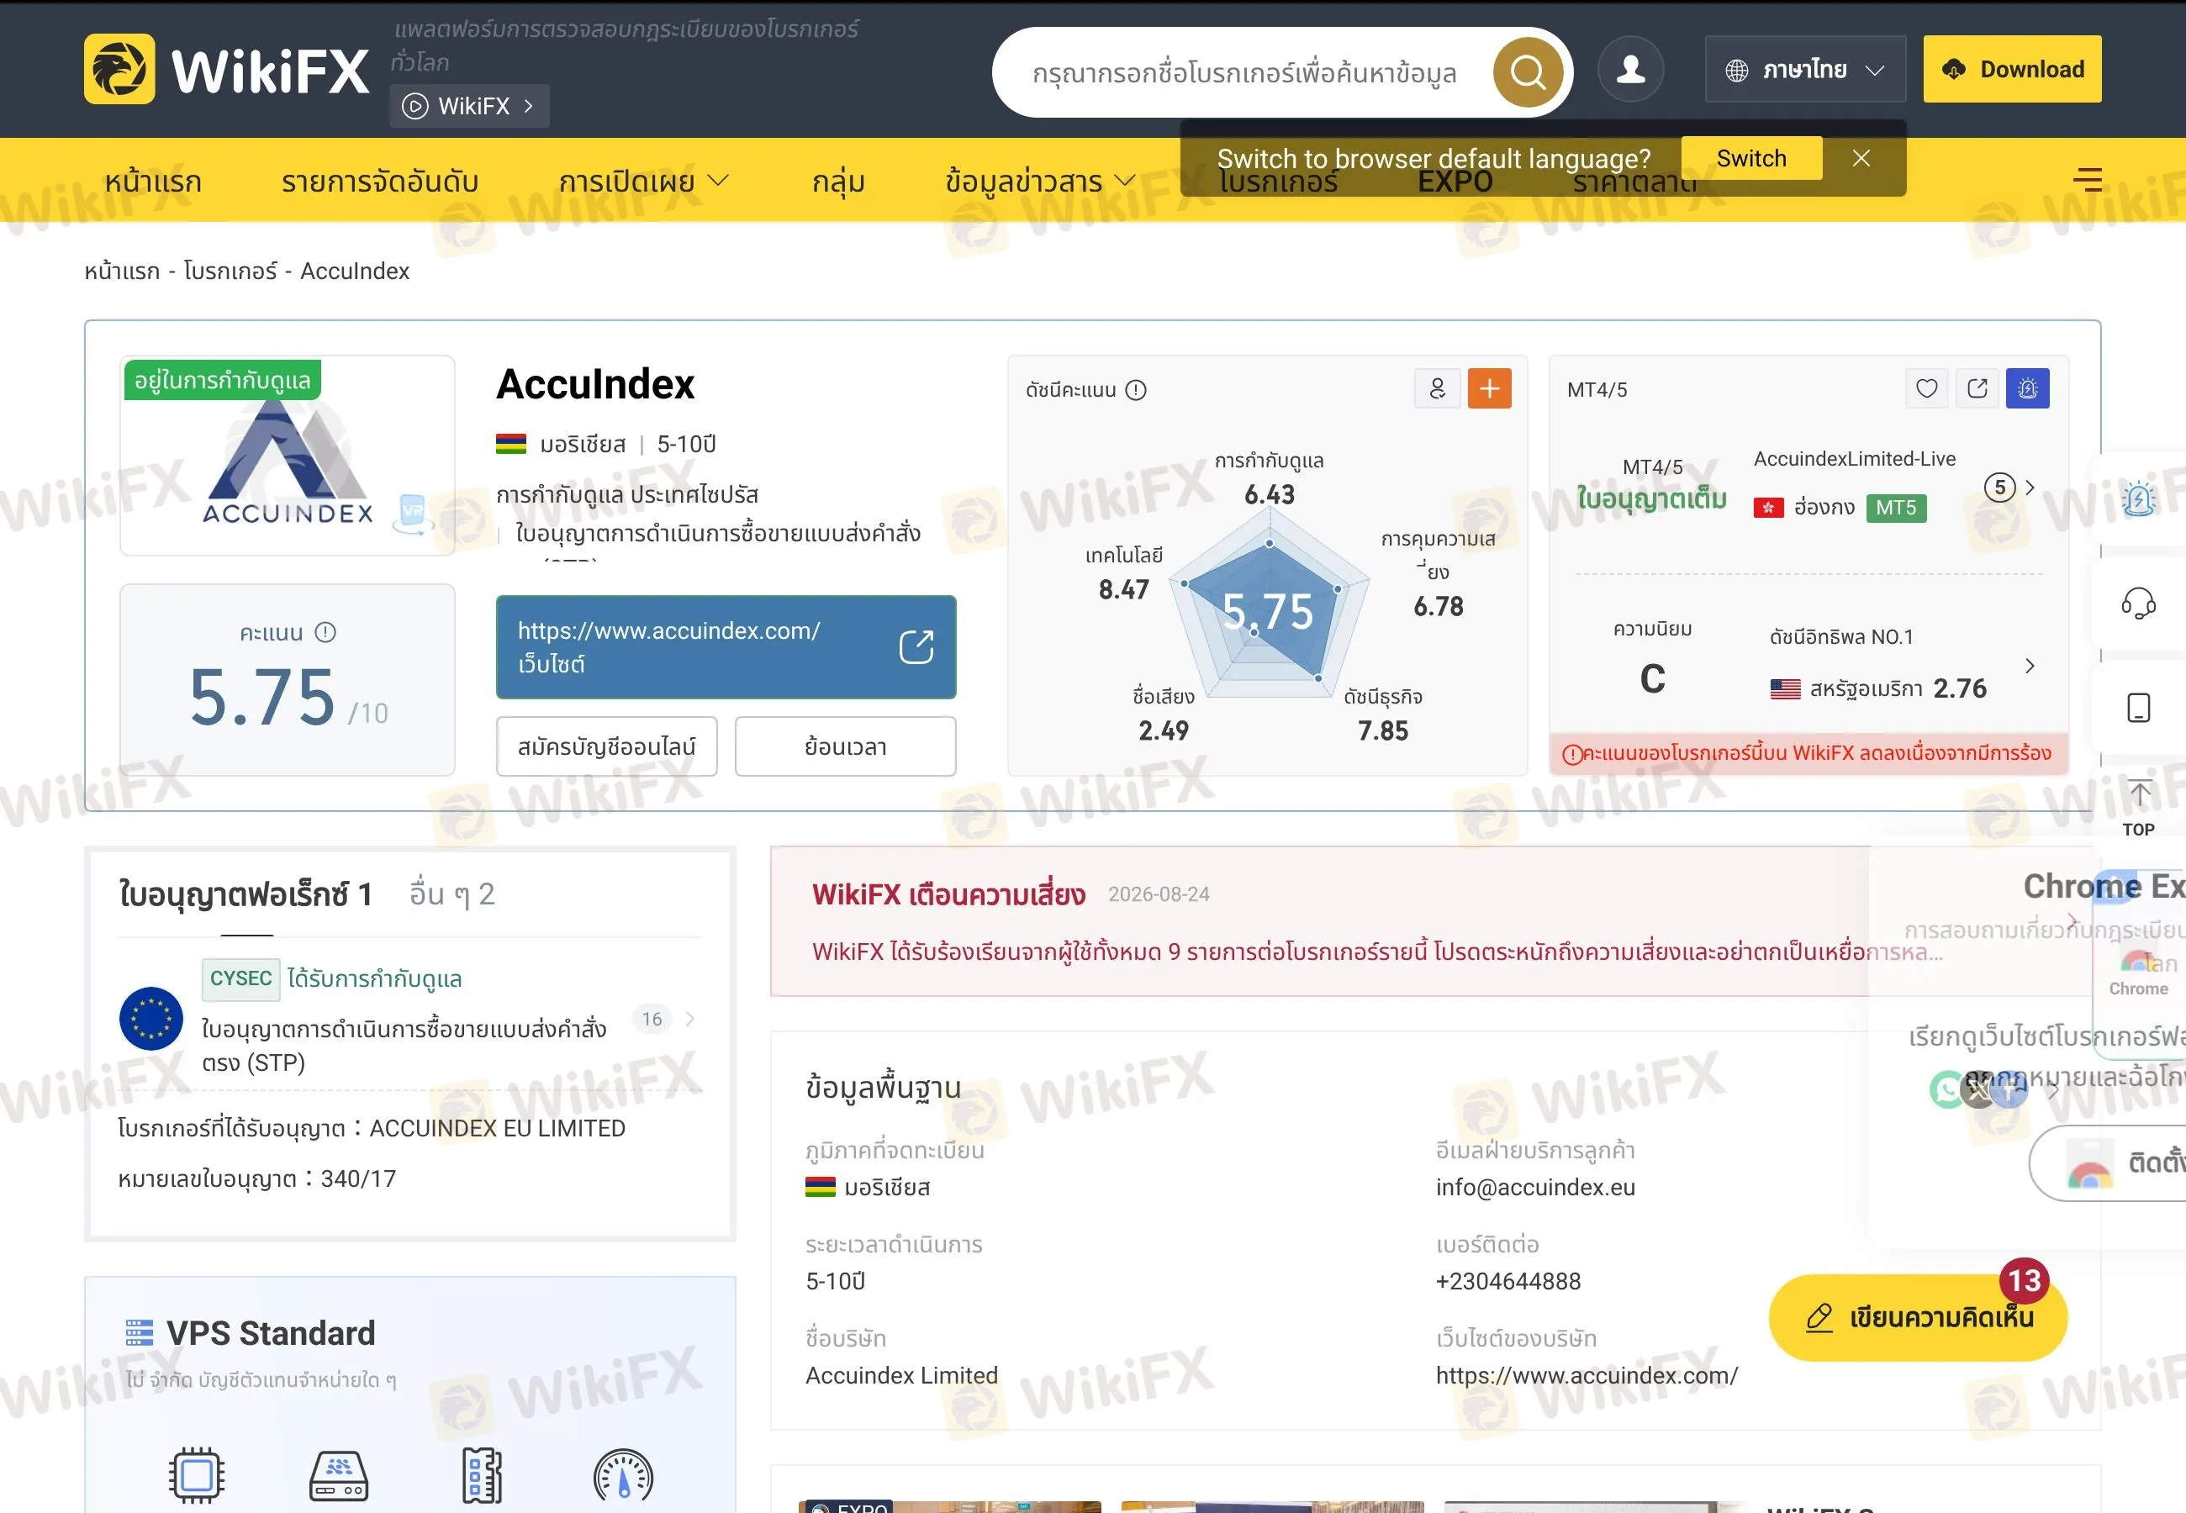The width and height of the screenshot is (2186, 1513).
Task: Click the VPS memory RAM icon
Action: click(482, 1475)
